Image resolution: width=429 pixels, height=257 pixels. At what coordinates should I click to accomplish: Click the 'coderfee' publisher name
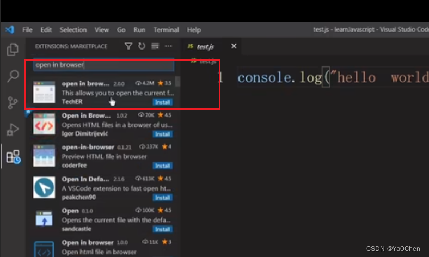coord(74,166)
